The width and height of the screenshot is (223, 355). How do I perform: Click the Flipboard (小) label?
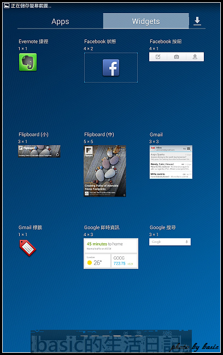pyautogui.click(x=33, y=134)
